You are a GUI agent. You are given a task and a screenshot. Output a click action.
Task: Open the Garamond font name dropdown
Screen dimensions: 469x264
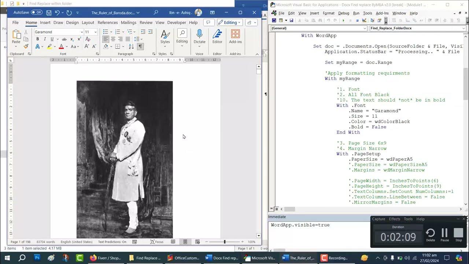[82, 32]
